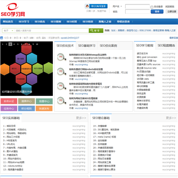Click the green magnifier search button
178x178 pixels.
pyautogui.click(x=96, y=31)
